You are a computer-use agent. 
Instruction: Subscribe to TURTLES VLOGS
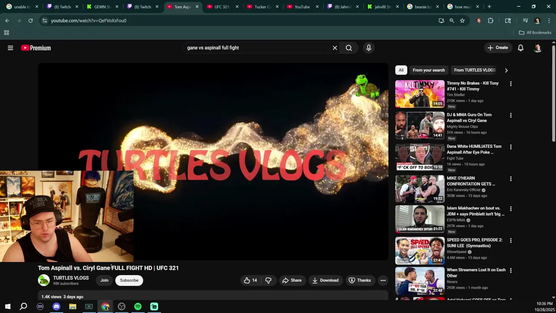pyautogui.click(x=129, y=280)
